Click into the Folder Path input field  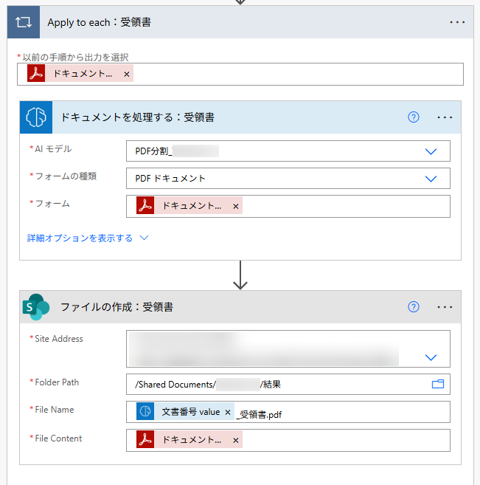[x=288, y=384]
